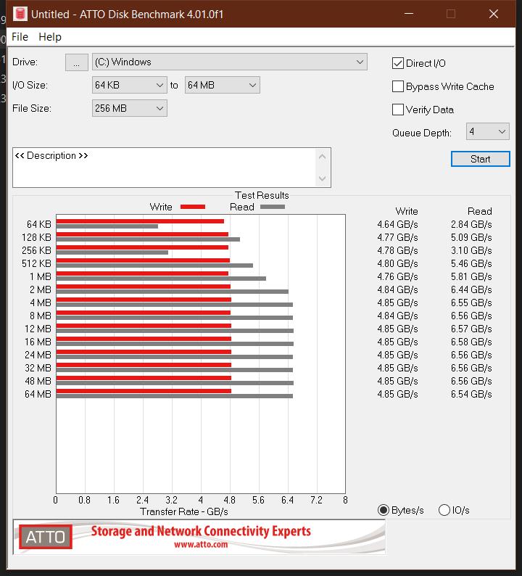Open the www.atto.com link in banner
This screenshot has height=576, width=522.
[x=201, y=544]
